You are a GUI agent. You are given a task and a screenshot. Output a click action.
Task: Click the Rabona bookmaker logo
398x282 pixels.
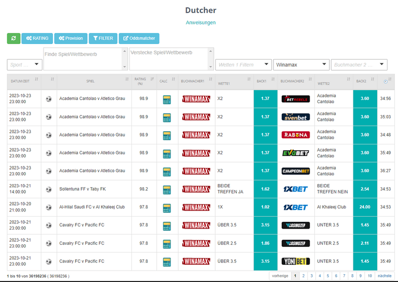(296, 134)
